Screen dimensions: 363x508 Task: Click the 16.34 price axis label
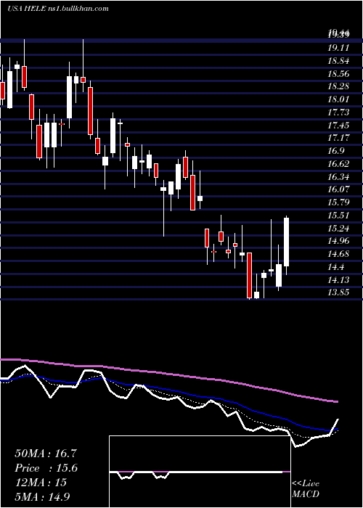pyautogui.click(x=338, y=176)
